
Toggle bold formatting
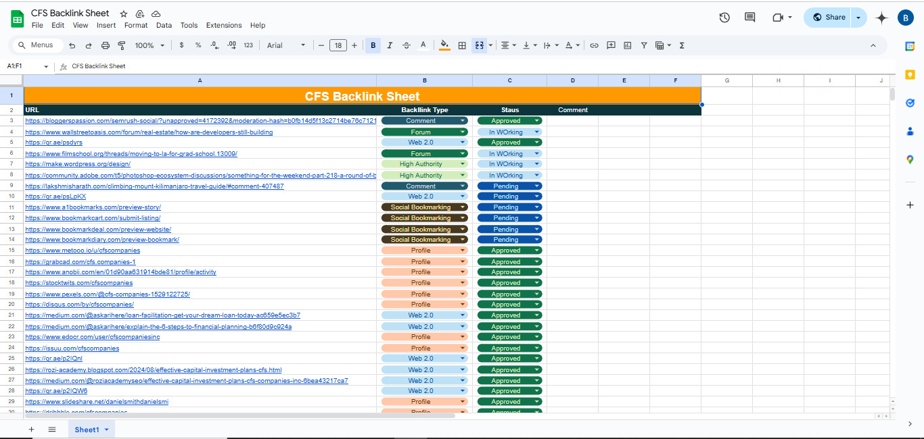click(x=373, y=45)
